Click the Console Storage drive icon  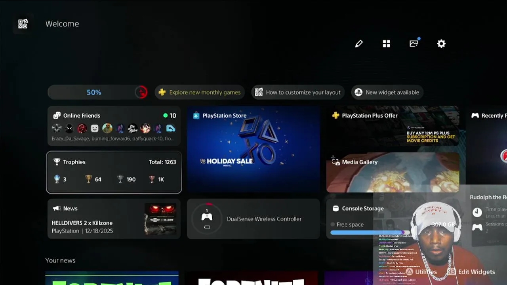tap(335, 208)
